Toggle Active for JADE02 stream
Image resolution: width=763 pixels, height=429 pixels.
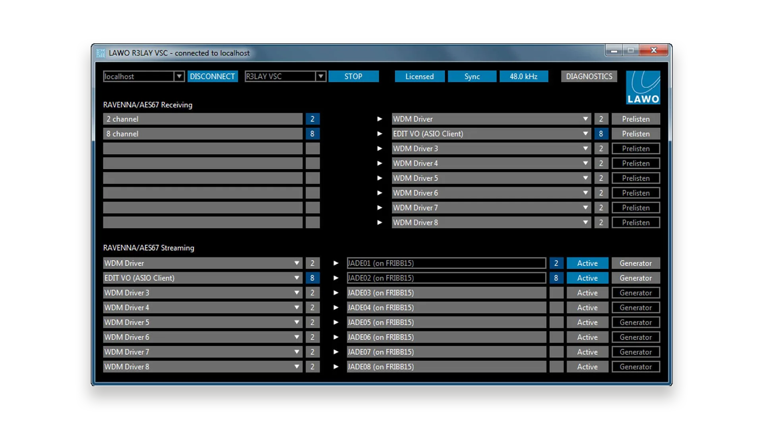(x=587, y=278)
